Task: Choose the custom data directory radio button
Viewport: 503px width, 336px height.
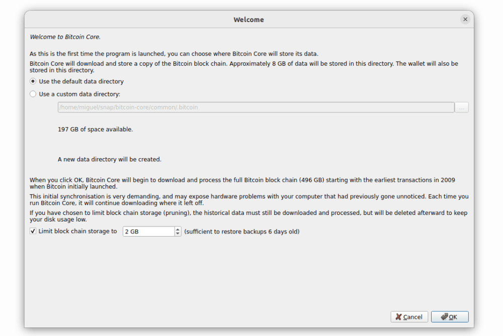Action: click(33, 94)
